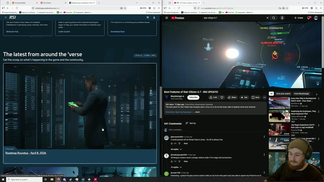The image size is (324, 182).
Task: Open the RSI account profile icon
Action: click(x=154, y=17)
